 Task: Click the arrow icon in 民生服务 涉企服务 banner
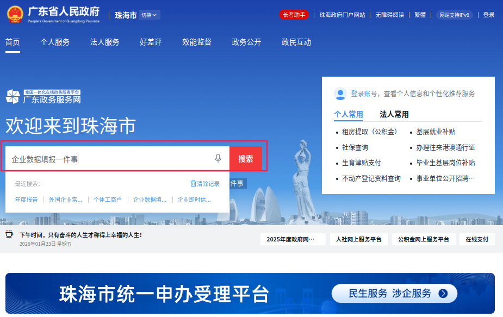[443, 294]
